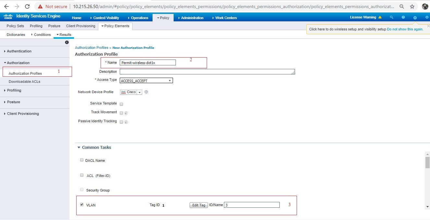Select Authorization Profiles in sidebar
The width and height of the screenshot is (430, 220).
click(x=25, y=73)
